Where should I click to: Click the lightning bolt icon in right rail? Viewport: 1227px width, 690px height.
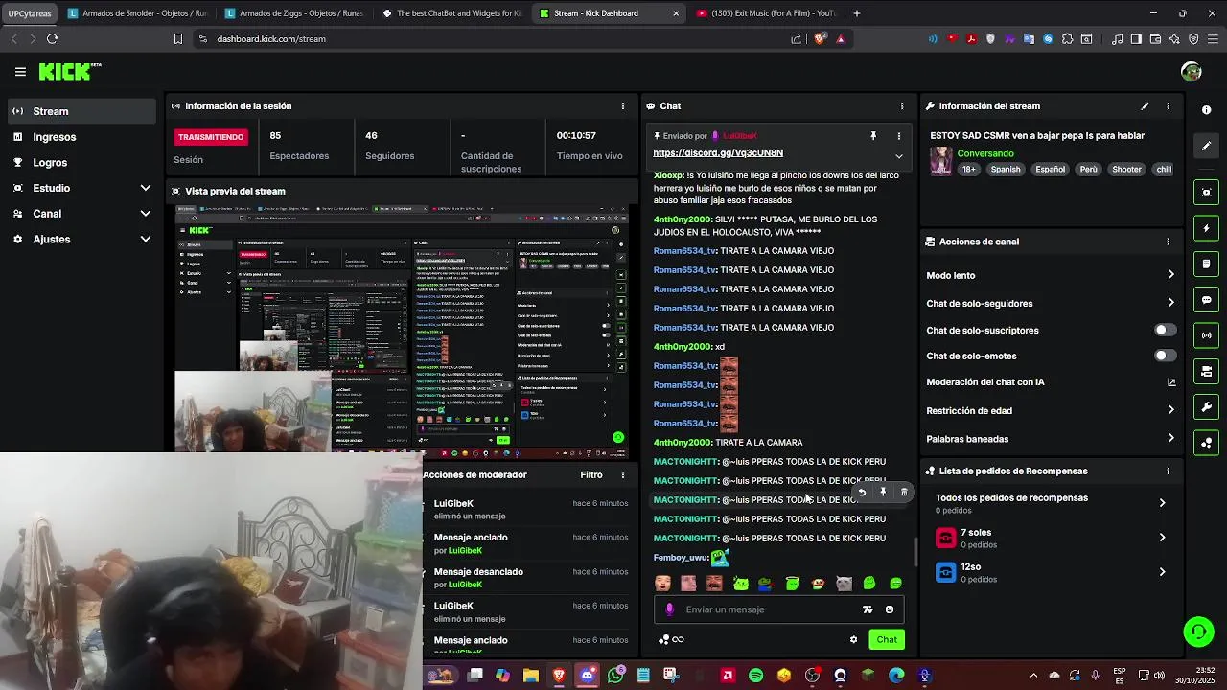[1207, 228]
